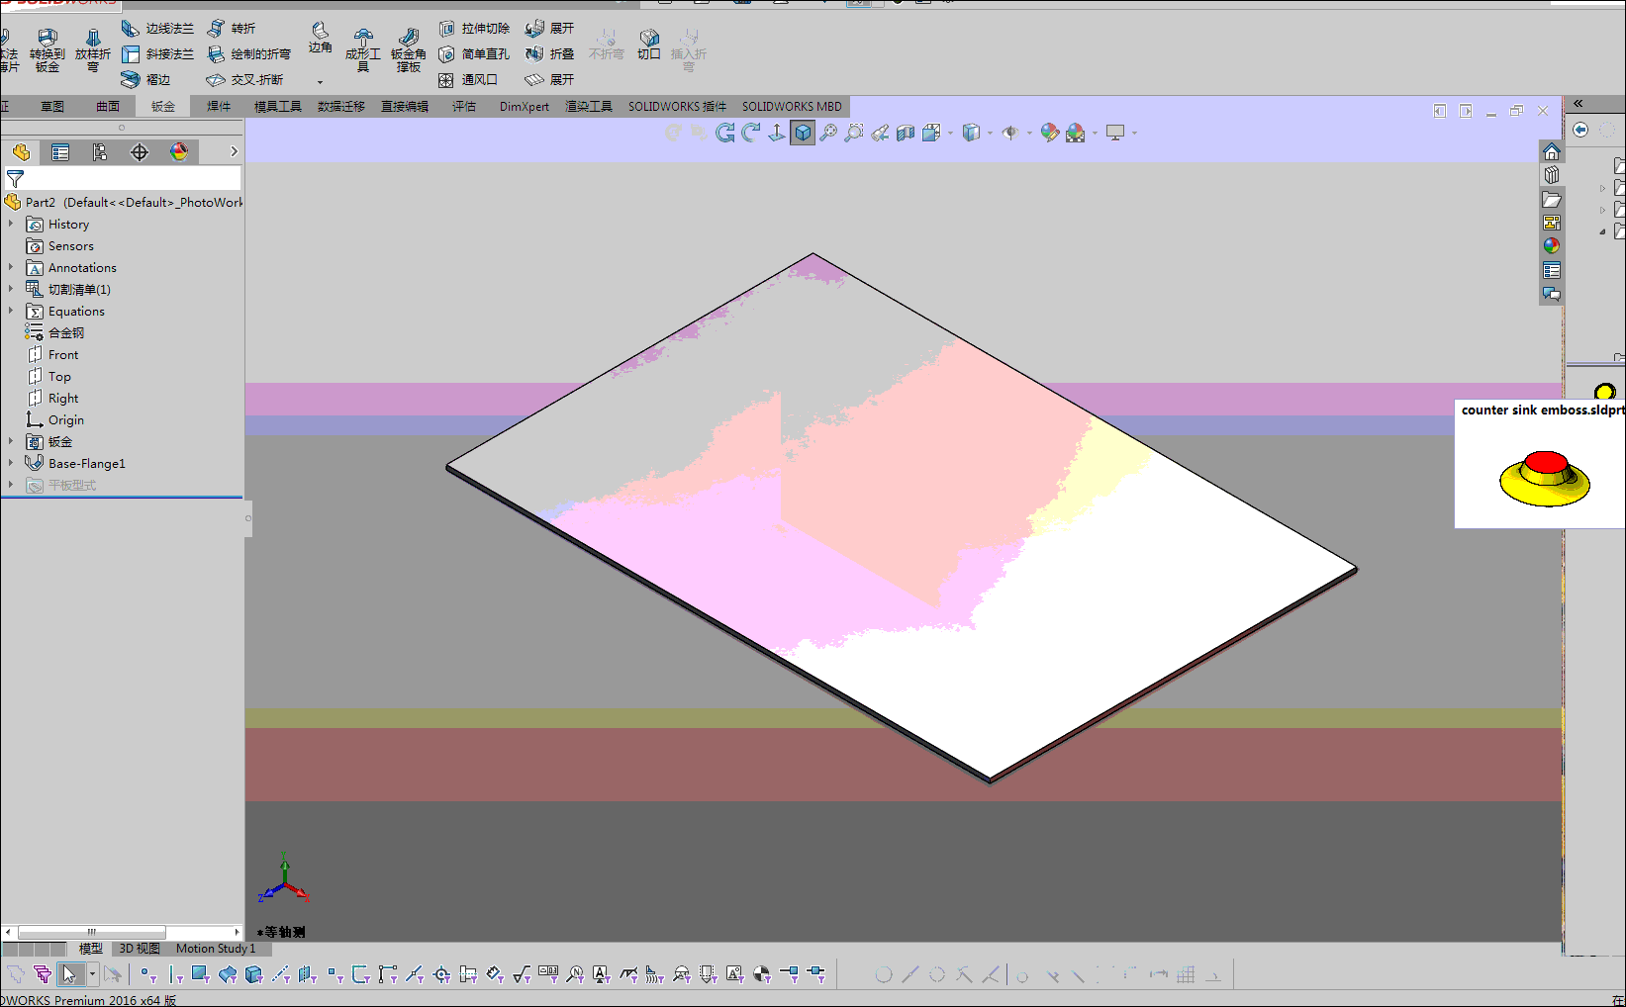Toggle the selection arrow tool in bottom toolbar
Viewport: 1626px width, 1007px height.
pos(69,974)
